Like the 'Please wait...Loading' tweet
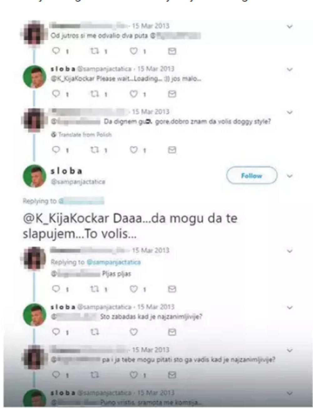Viewport: 313px width, 409px height. click(134, 93)
